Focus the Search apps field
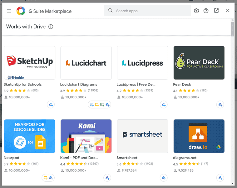 147,10
